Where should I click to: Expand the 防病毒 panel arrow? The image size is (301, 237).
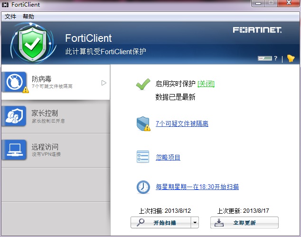(x=104, y=83)
